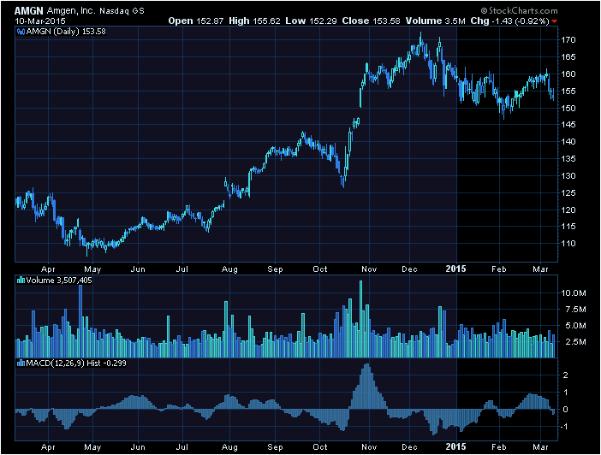Click the MACD axis label -1
This screenshot has height=455, width=601.
(564, 427)
